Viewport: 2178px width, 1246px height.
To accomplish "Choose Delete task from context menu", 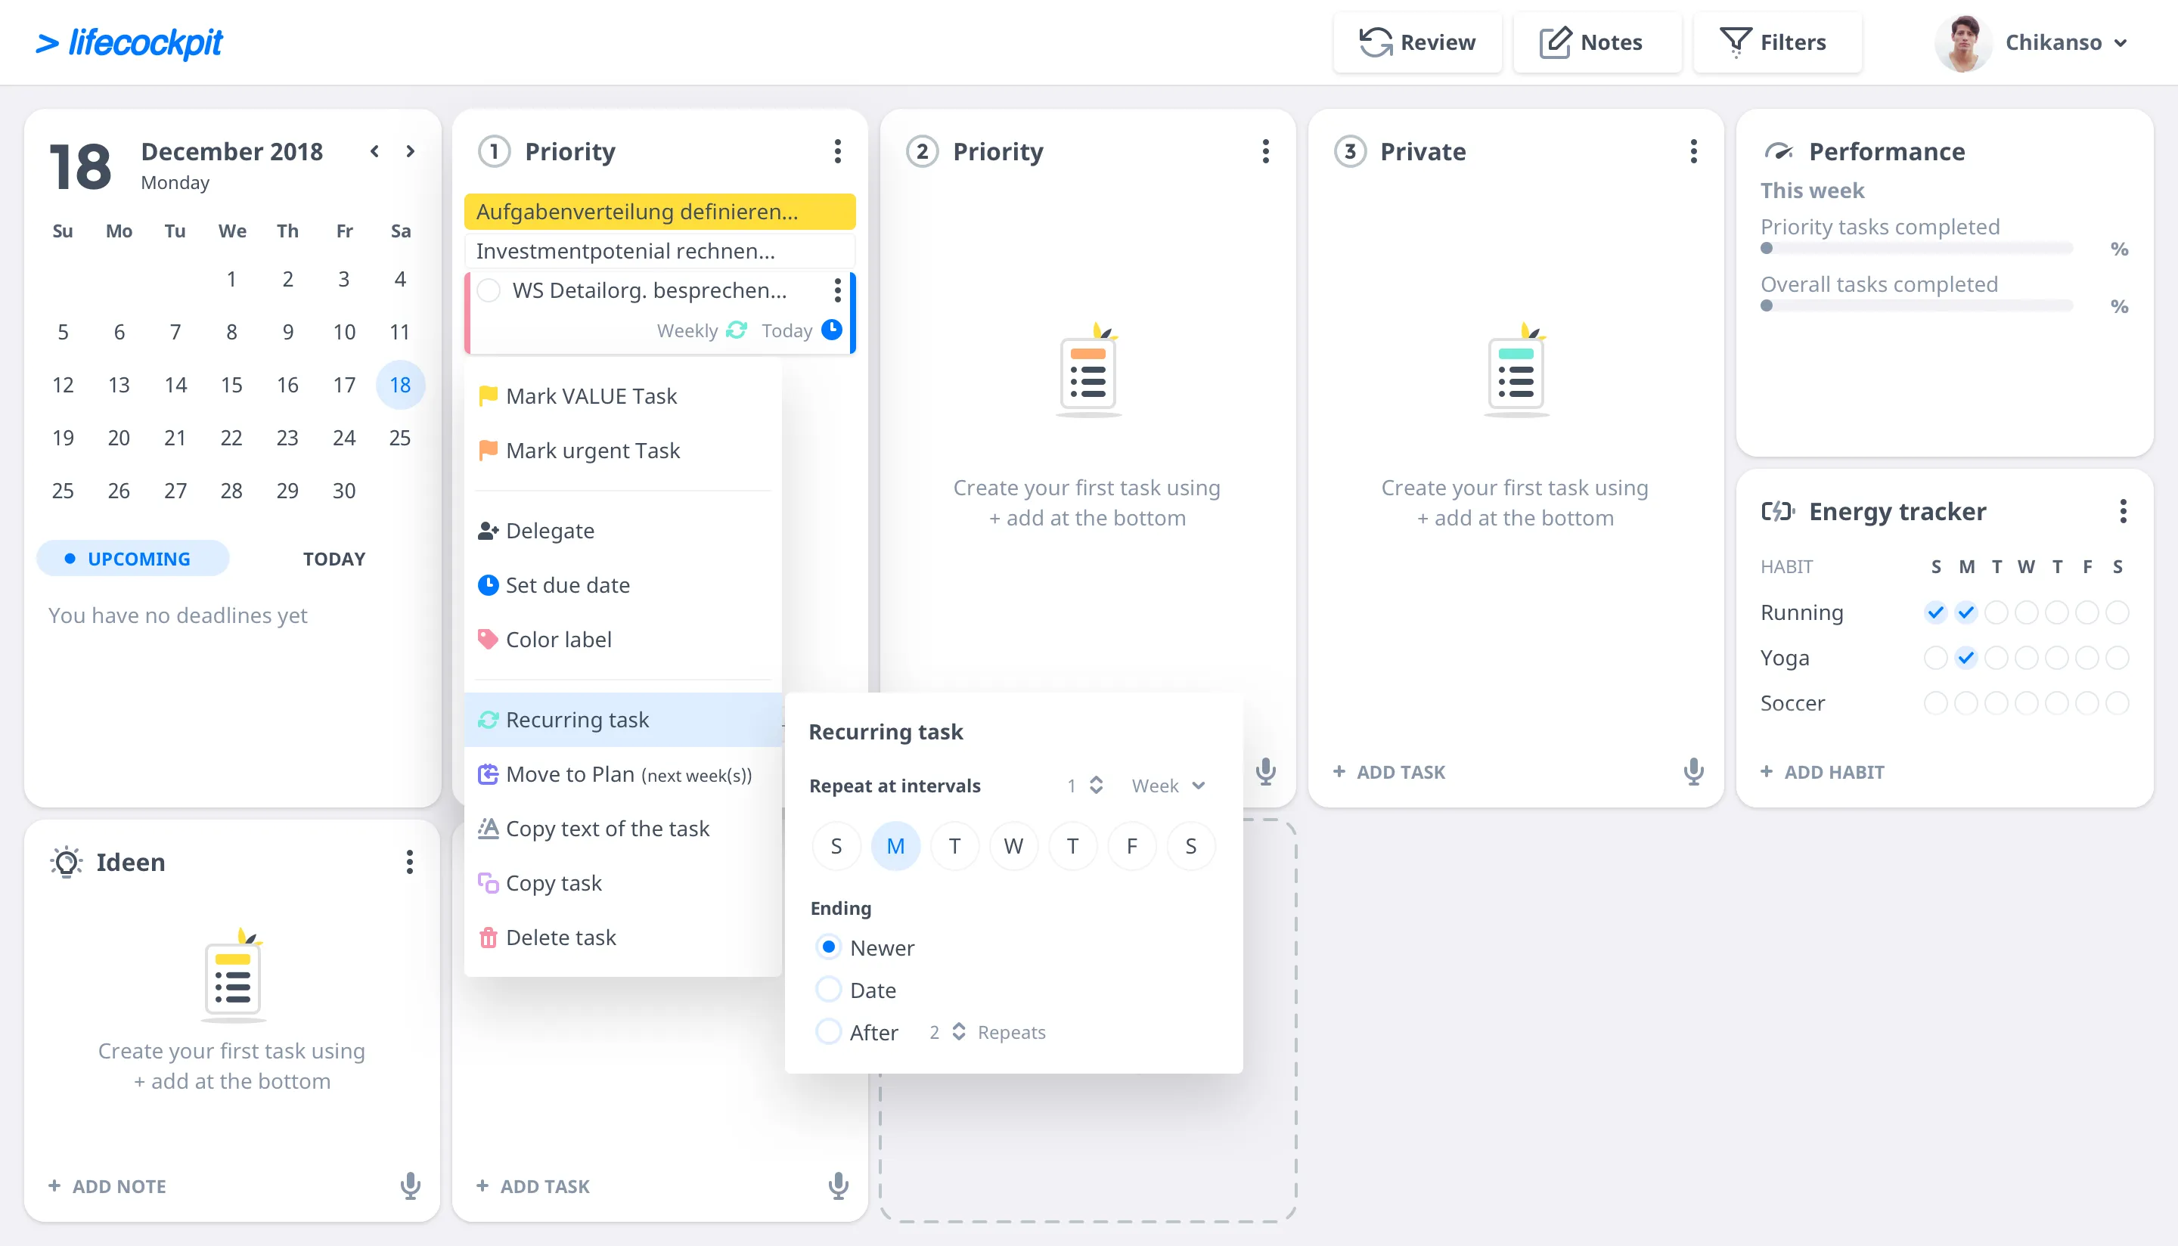I will pos(560,937).
